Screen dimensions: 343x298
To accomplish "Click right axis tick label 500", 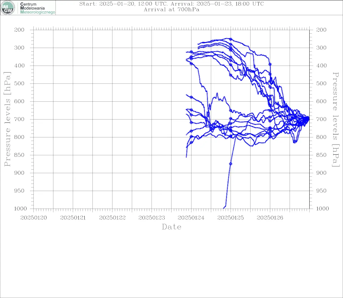I will (321, 83).
